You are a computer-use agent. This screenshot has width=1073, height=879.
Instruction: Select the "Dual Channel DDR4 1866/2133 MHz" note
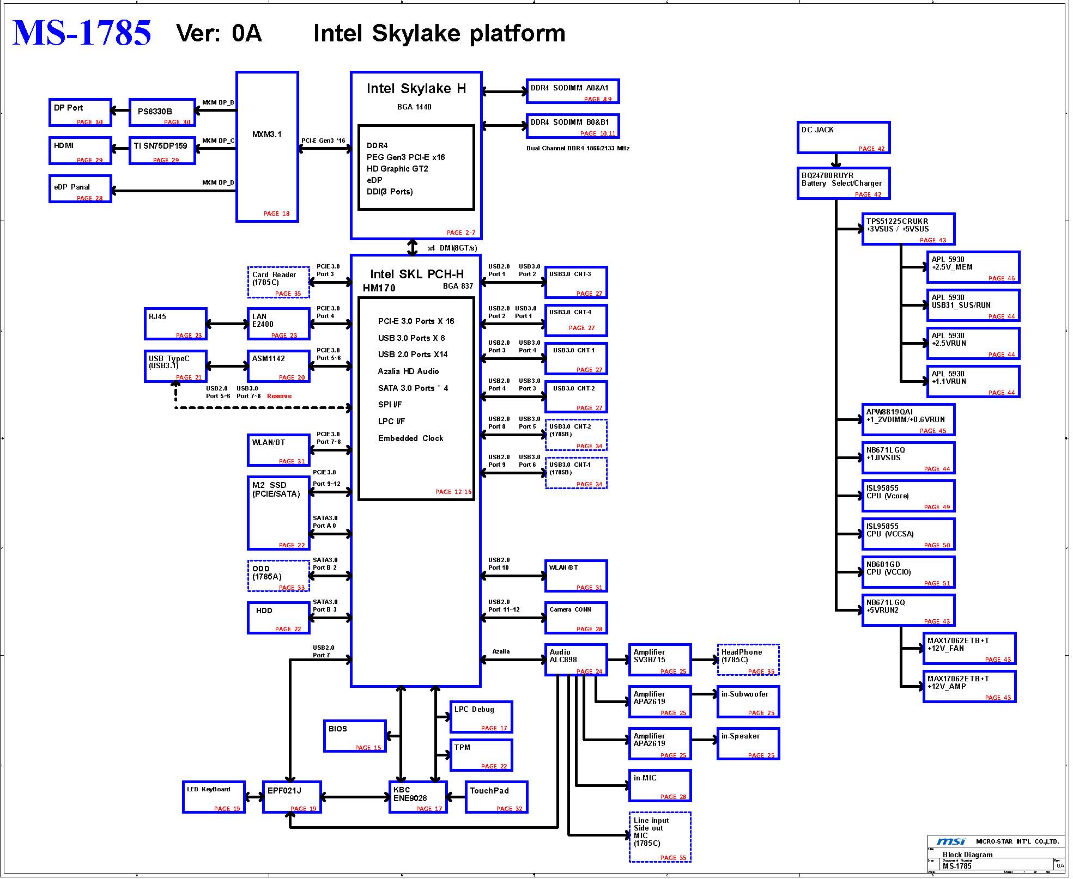[x=578, y=148]
